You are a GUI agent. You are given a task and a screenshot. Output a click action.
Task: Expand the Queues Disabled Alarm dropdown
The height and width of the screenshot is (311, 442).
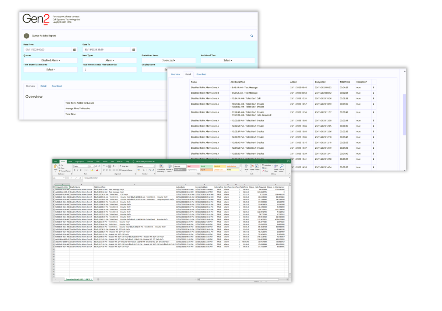pyautogui.click(x=50, y=60)
